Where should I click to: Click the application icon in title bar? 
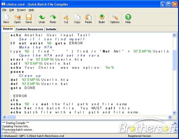click(x=4, y=4)
